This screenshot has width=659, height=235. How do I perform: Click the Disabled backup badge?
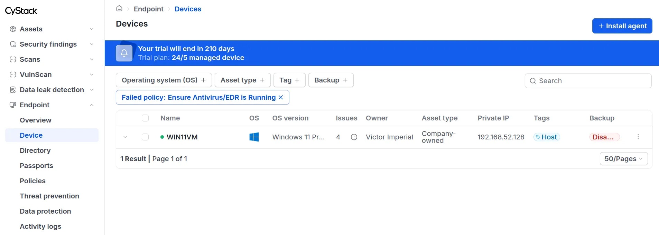pos(604,137)
